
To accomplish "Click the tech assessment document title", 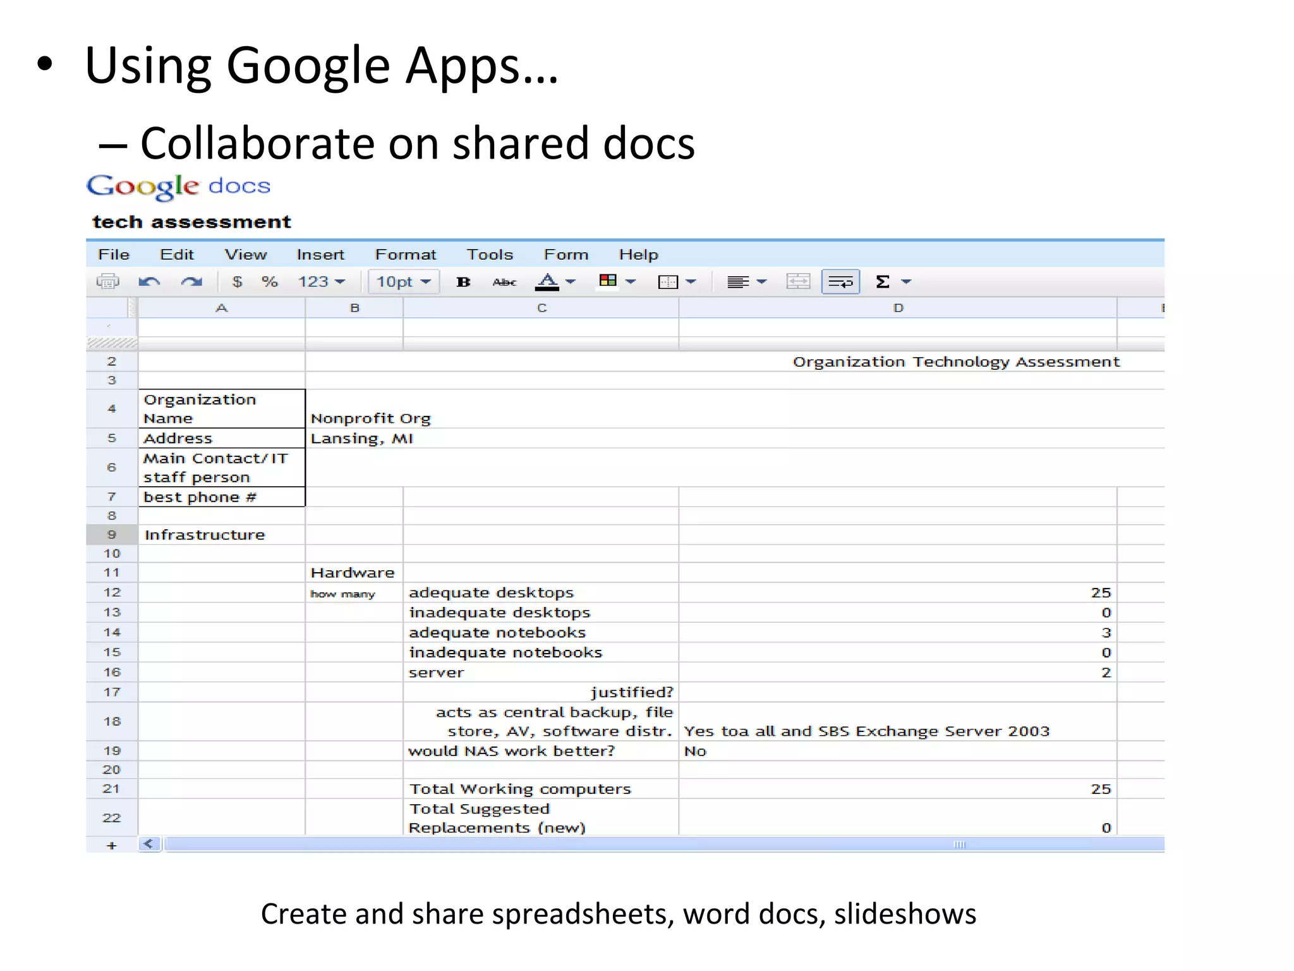I will 191,222.
